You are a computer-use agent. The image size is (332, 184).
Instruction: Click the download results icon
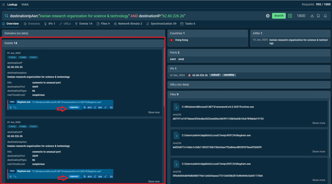pyautogui.click(x=312, y=16)
